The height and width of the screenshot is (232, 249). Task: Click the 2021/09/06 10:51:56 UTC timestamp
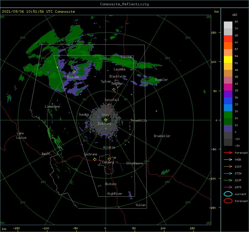pos(38,11)
